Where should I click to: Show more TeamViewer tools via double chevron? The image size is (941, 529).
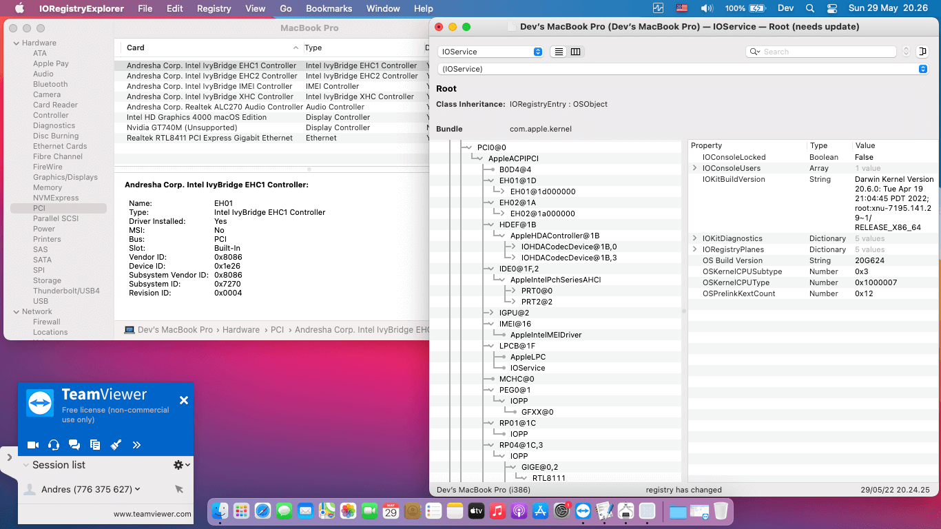tap(136, 445)
